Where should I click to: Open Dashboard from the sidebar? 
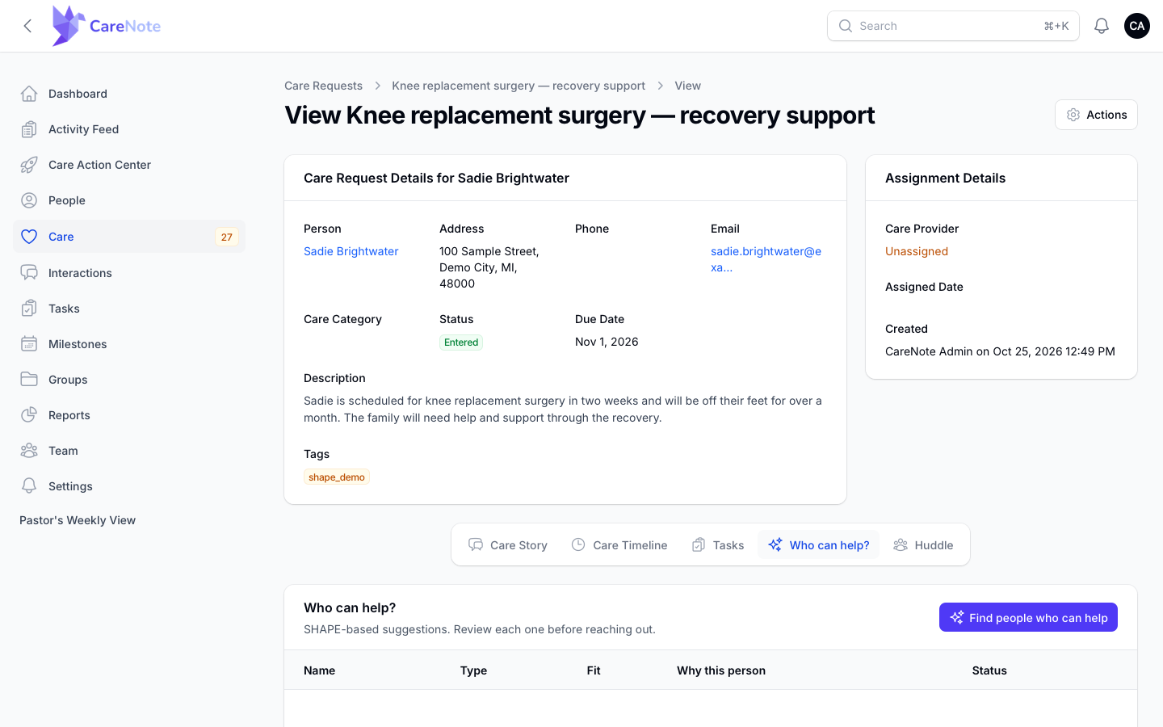(x=129, y=94)
